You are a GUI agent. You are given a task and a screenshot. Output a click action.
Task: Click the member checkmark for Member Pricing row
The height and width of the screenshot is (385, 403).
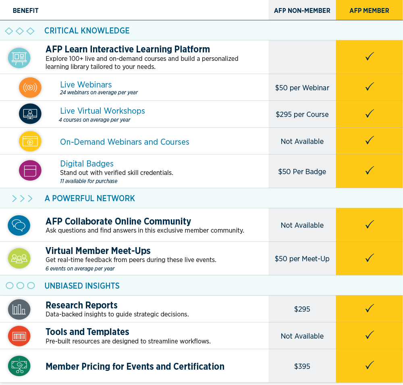click(369, 365)
